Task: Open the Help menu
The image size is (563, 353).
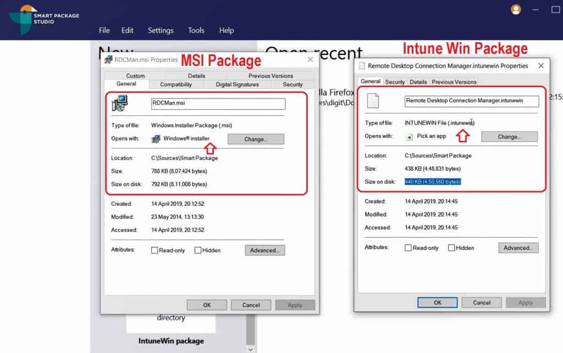Action: point(227,30)
